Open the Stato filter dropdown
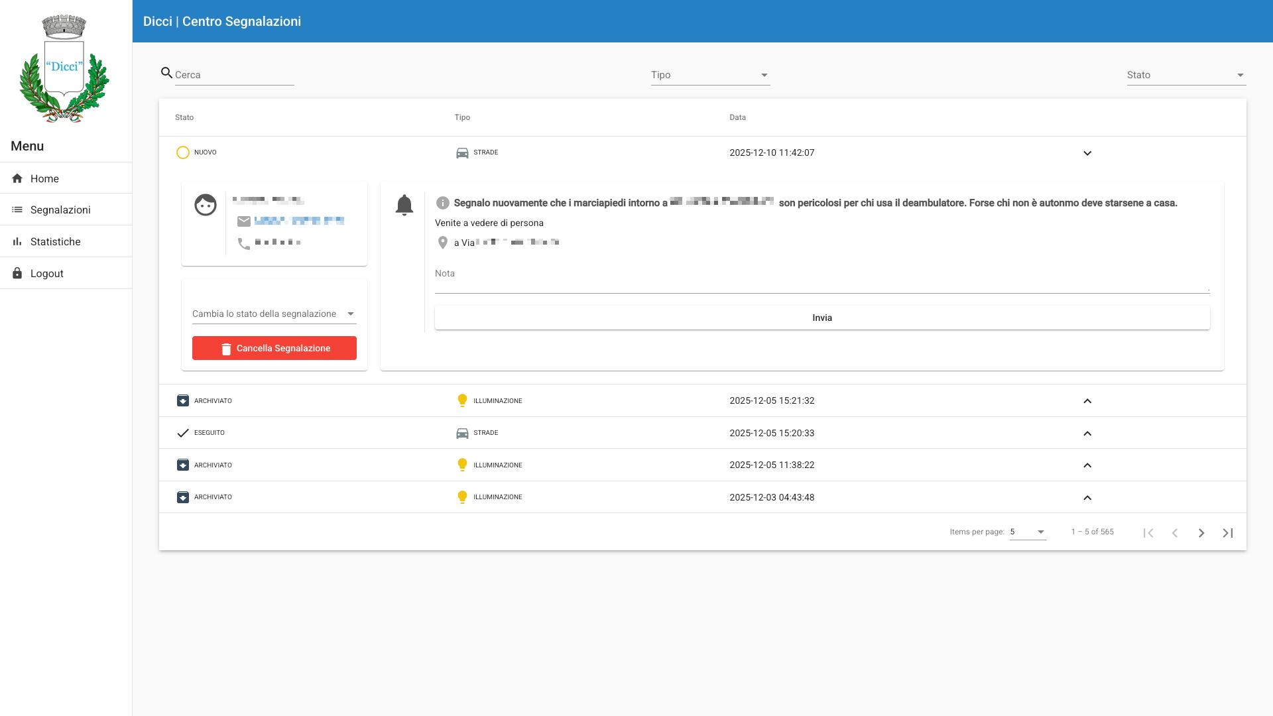The height and width of the screenshot is (716, 1273). tap(1187, 75)
